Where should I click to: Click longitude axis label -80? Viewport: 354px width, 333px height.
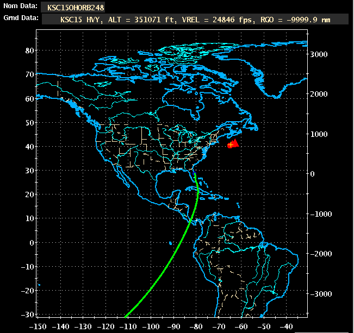(196, 326)
